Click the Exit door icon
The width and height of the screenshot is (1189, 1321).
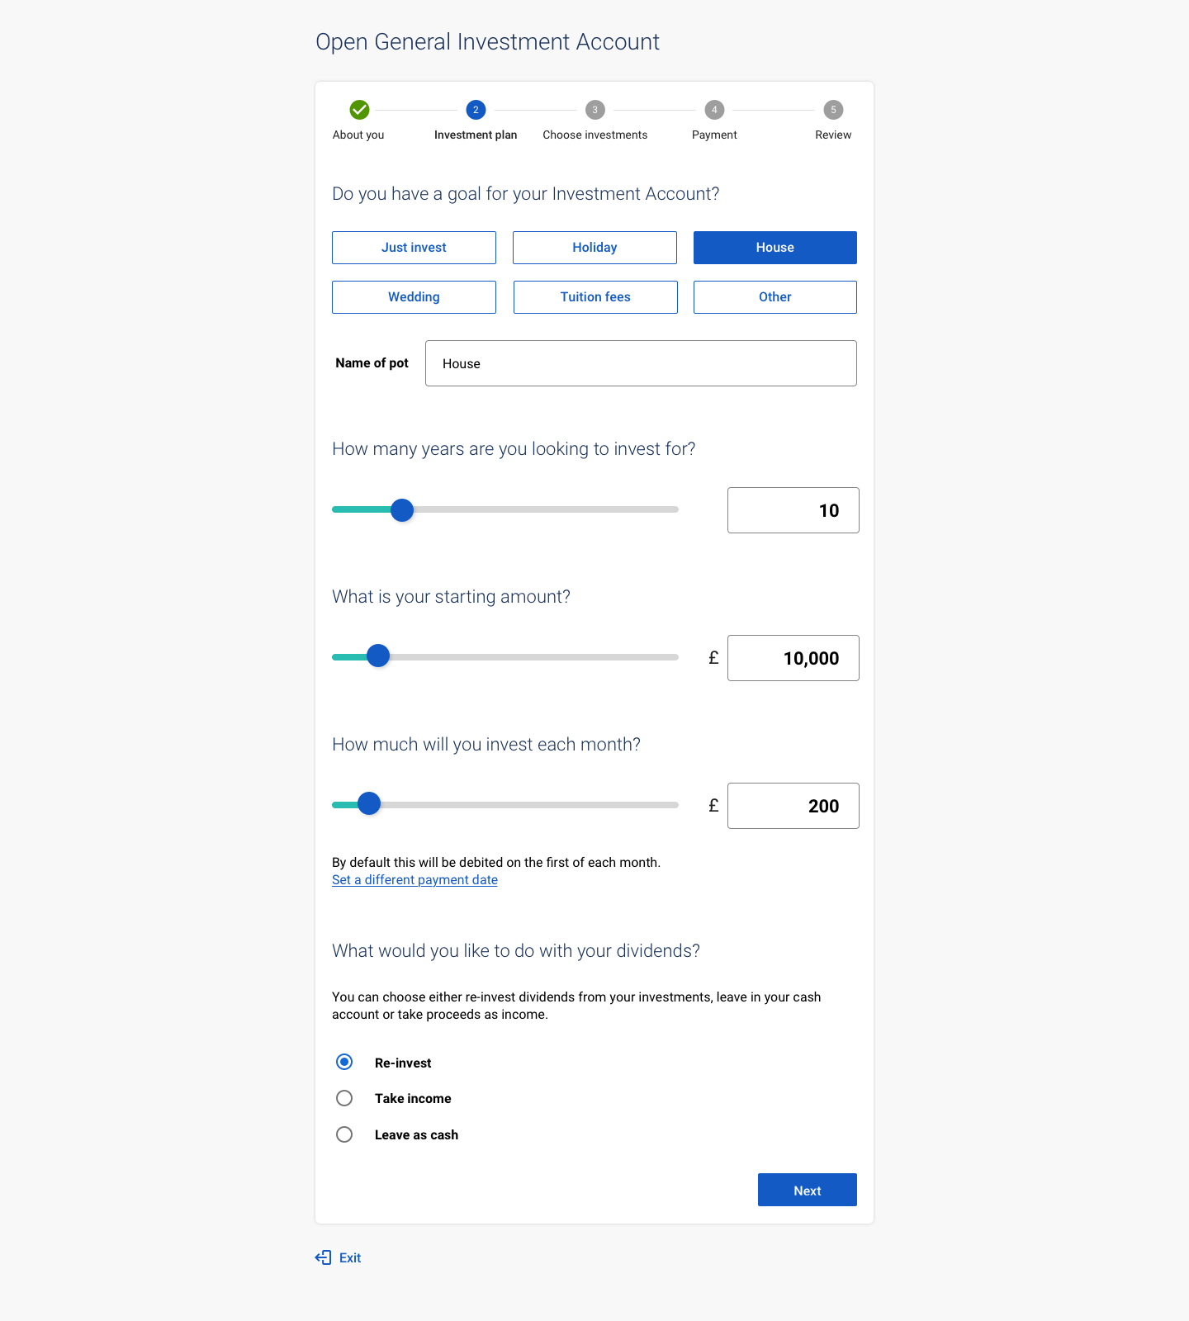[x=323, y=1257]
